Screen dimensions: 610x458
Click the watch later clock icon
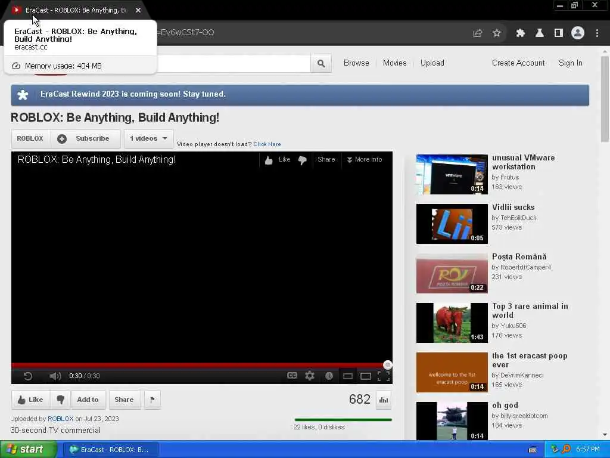pyautogui.click(x=329, y=376)
